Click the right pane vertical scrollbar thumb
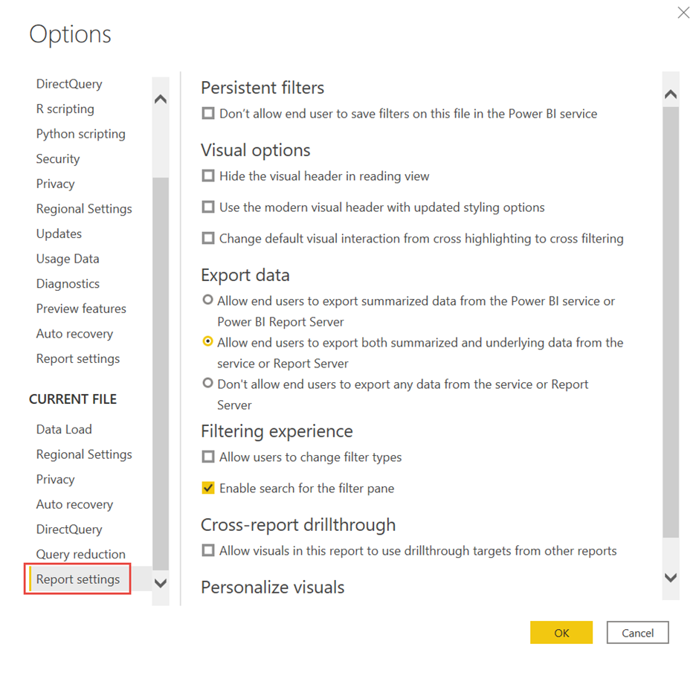This screenshot has width=699, height=673. click(670, 320)
